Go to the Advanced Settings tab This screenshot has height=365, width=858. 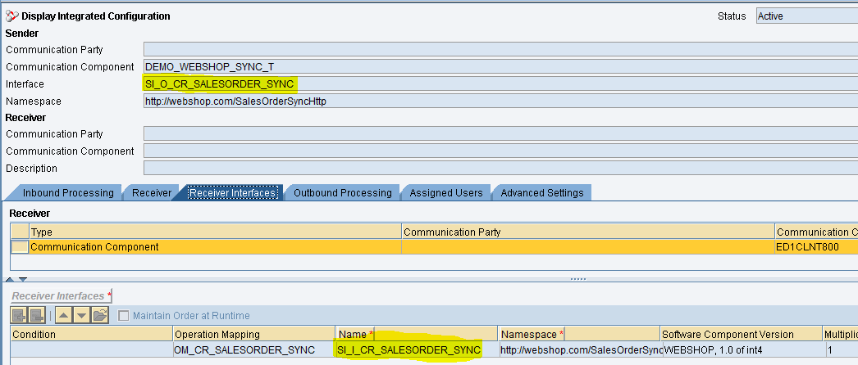click(x=541, y=193)
